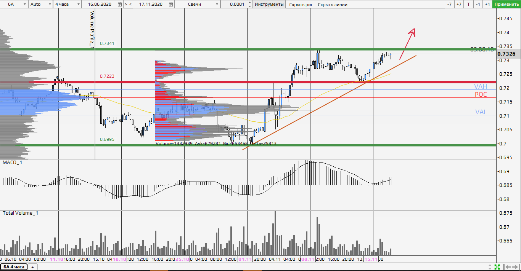This screenshot has width=521, height=271.
Task: Open the 4 часа timeframe dropdown
Action: [x=78, y=4]
